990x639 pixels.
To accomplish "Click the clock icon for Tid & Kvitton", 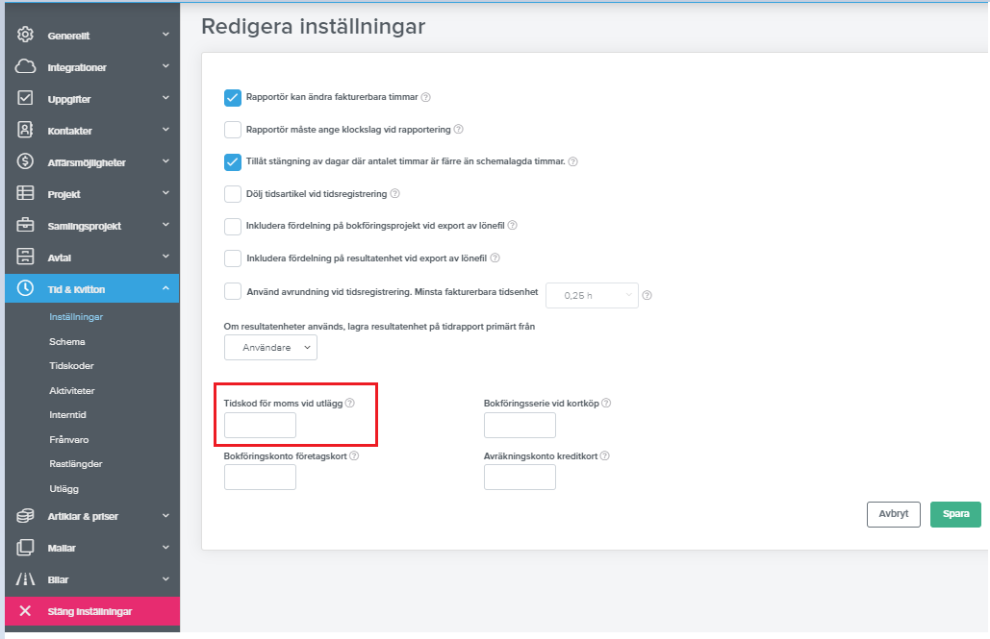I will point(26,288).
